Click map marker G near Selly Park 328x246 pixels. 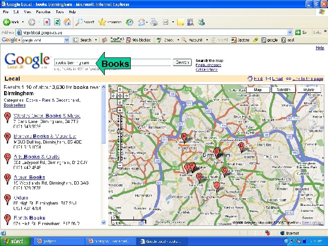click(200, 177)
